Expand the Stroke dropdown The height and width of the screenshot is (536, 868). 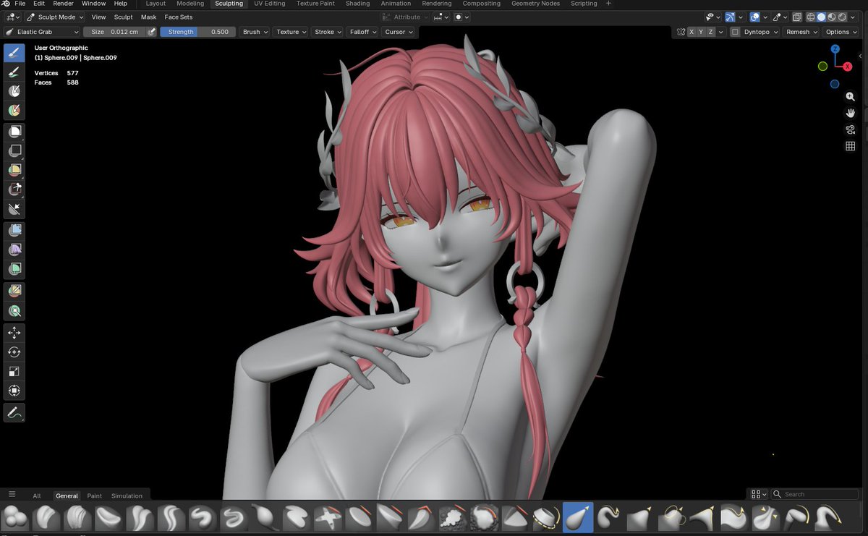coord(328,32)
